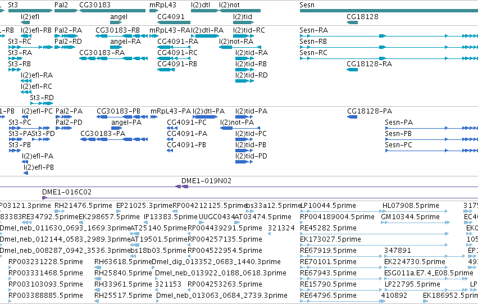
Task: Open the l(2)tid-RD transcript
Action: (244, 81)
